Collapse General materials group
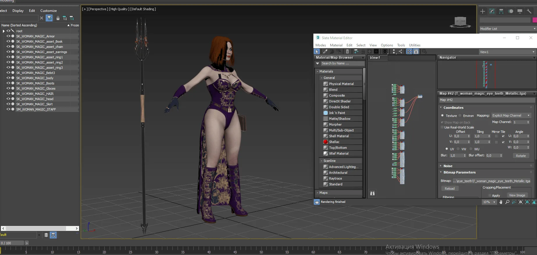This screenshot has height=255, width=537. click(322, 78)
